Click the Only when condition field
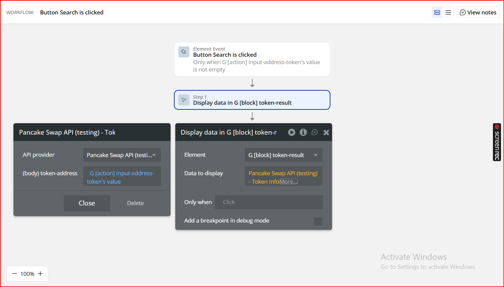The height and width of the screenshot is (287, 504). [269, 202]
